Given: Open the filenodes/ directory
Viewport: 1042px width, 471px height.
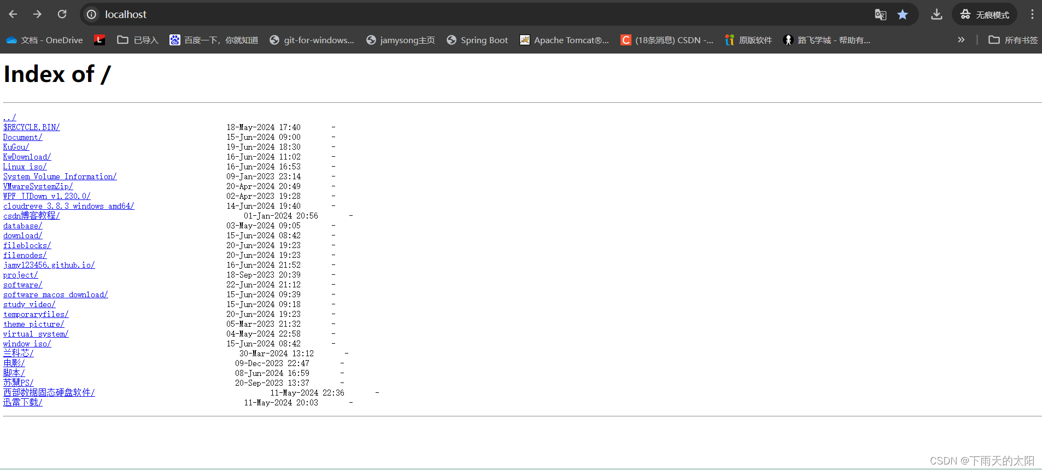Looking at the screenshot, I should pyautogui.click(x=25, y=255).
